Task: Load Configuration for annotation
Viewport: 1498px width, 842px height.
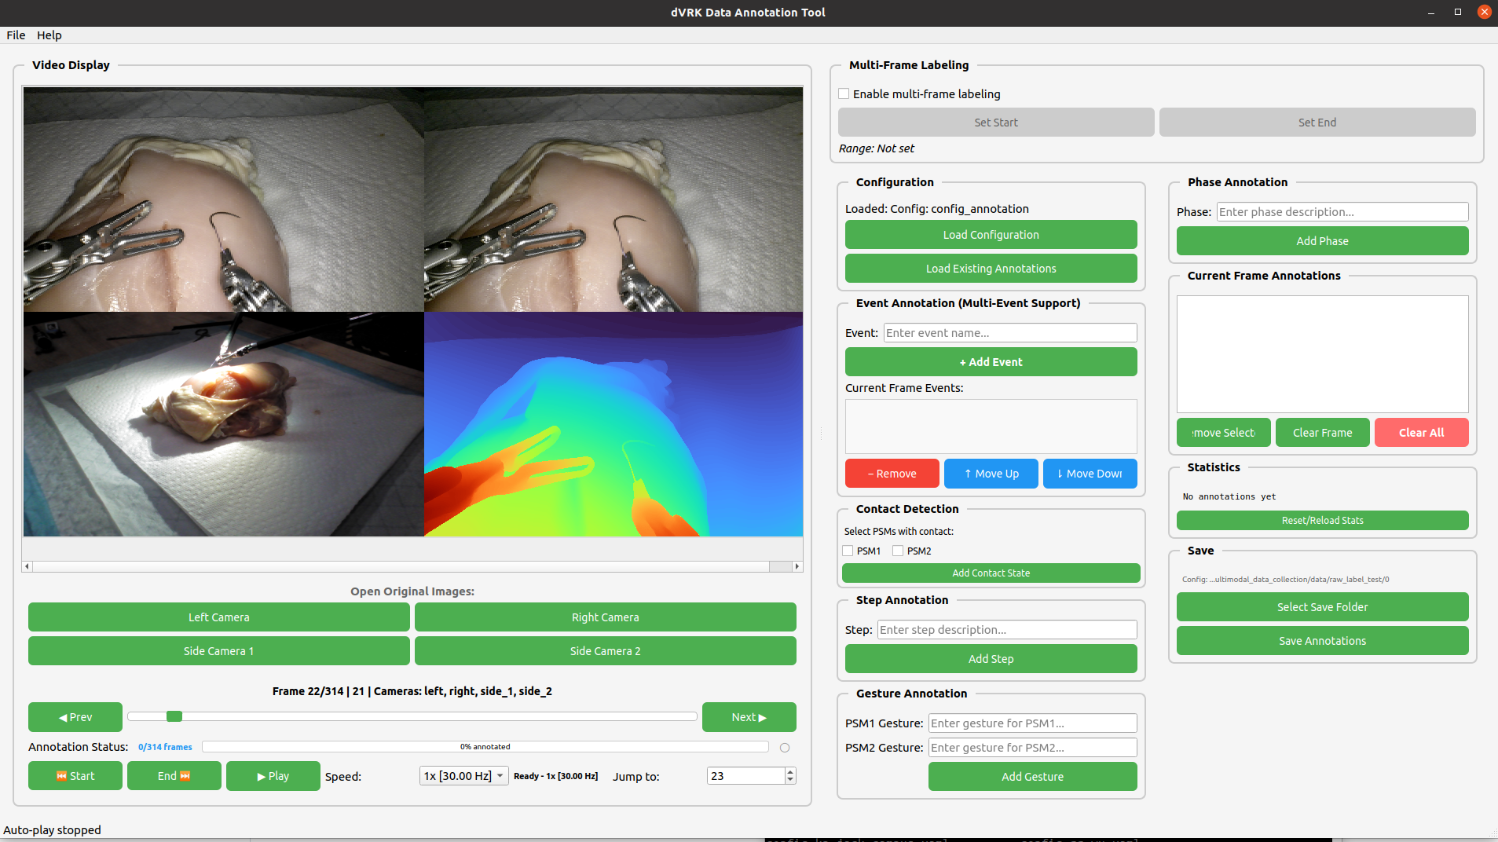Action: click(991, 234)
